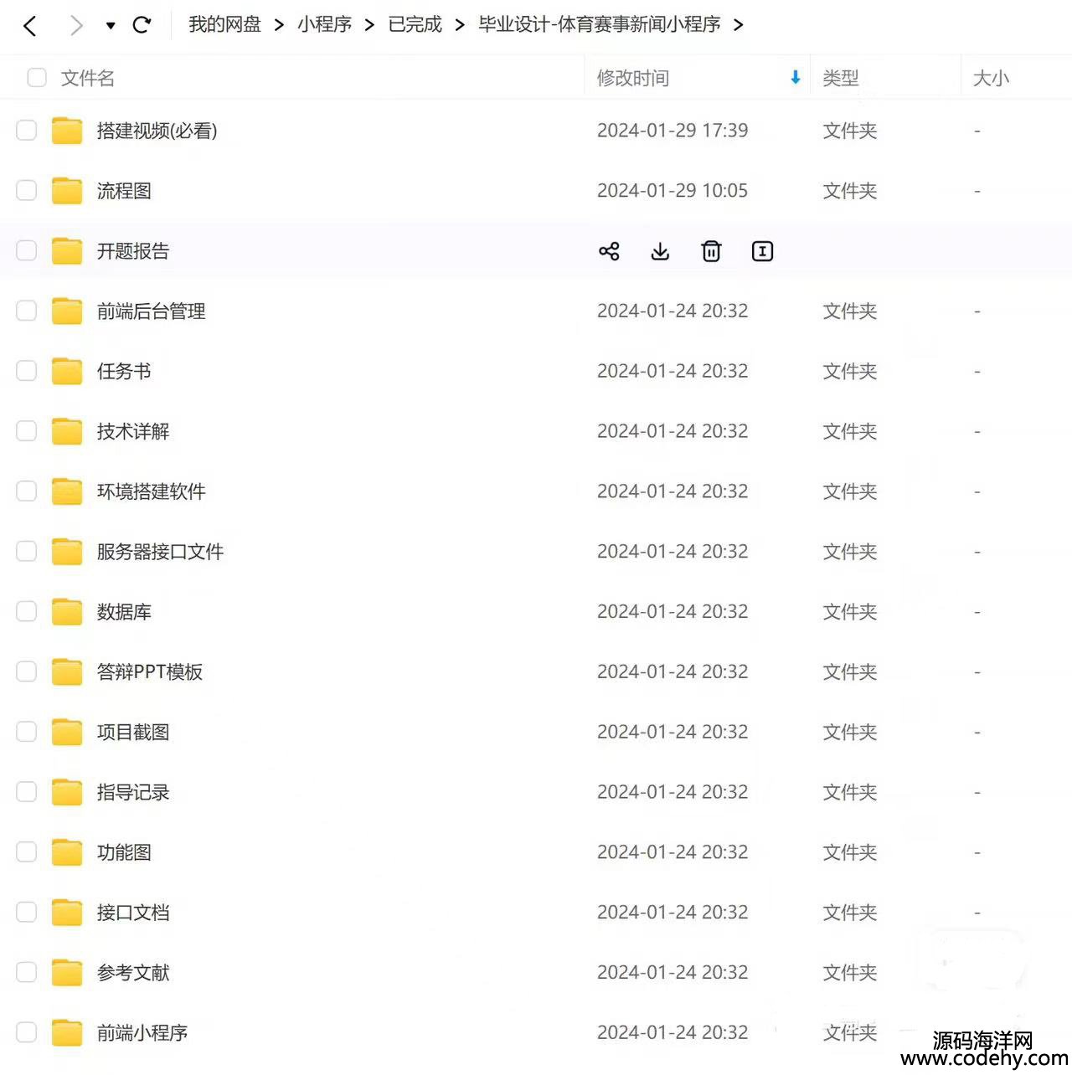Check the box for 答辩PPT模板
Viewport: 1072px width, 1075px height.
[27, 672]
